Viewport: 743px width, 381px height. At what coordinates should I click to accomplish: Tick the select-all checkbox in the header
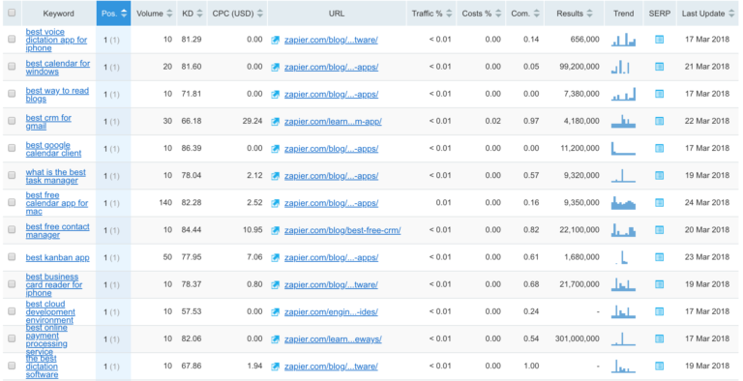tap(12, 13)
